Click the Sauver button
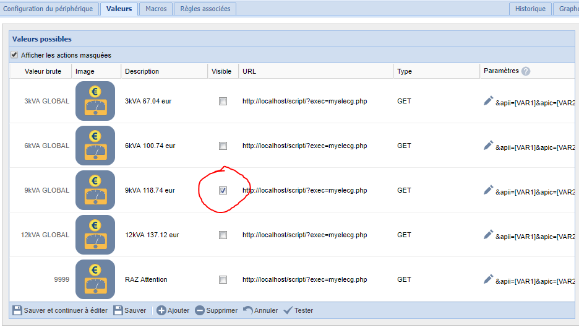The height and width of the screenshot is (332, 579). [130, 310]
